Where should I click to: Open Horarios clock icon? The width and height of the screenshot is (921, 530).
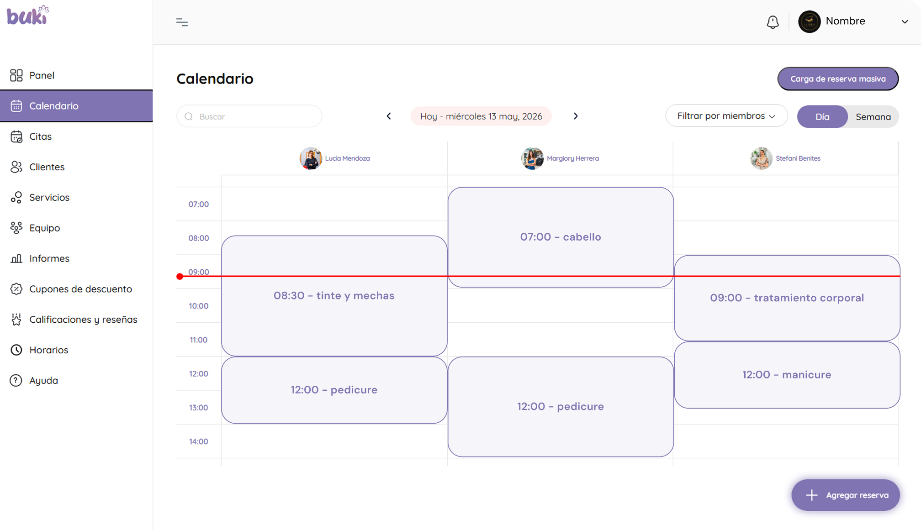[16, 350]
